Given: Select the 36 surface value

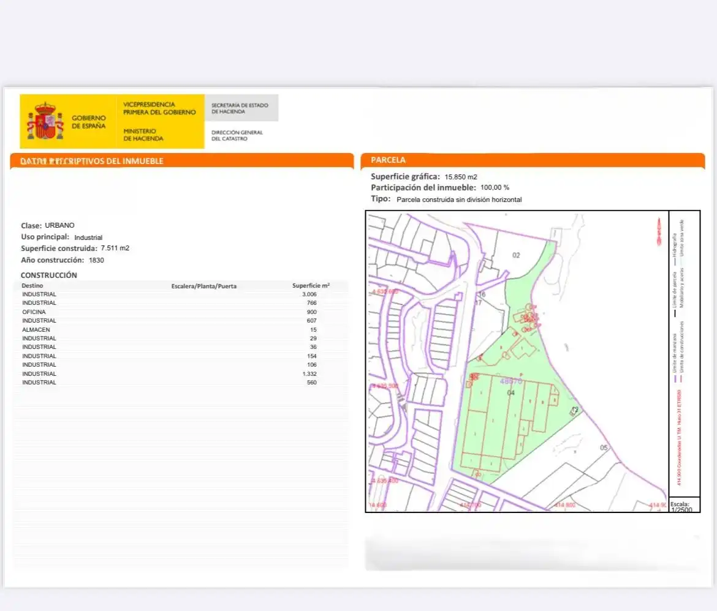Looking at the screenshot, I should [x=313, y=347].
